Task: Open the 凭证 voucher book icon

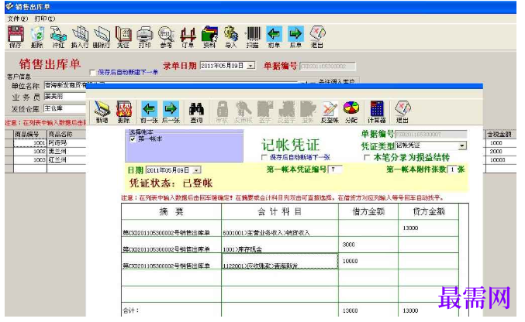Action: [123, 37]
